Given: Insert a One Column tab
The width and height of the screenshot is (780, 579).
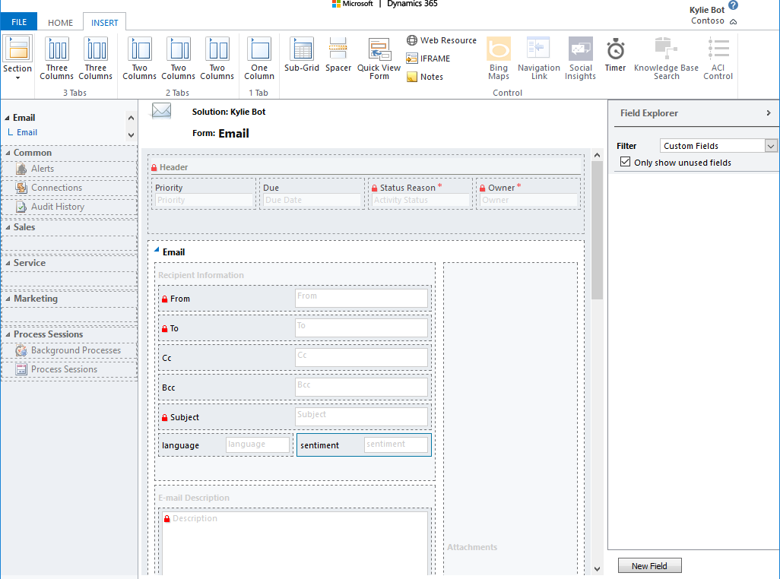Looking at the screenshot, I should [259, 59].
